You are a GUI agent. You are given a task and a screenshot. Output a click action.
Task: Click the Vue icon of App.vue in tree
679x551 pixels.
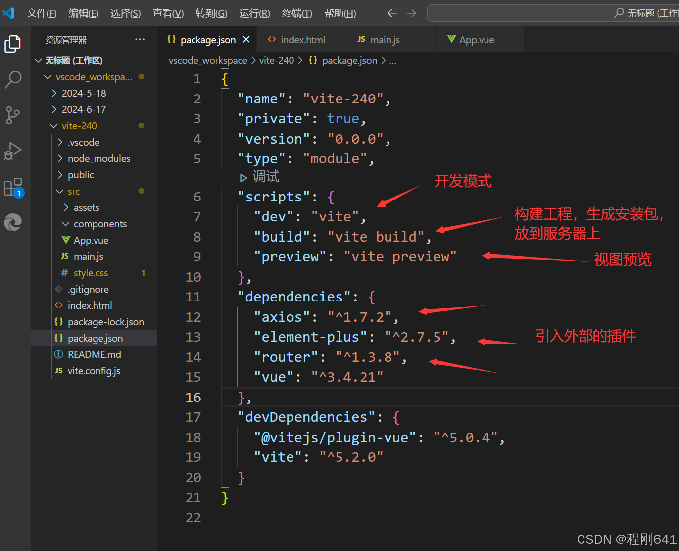pos(66,240)
